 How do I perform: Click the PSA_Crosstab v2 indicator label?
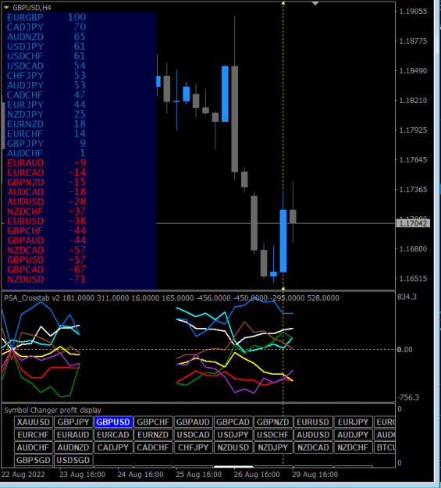coord(32,297)
